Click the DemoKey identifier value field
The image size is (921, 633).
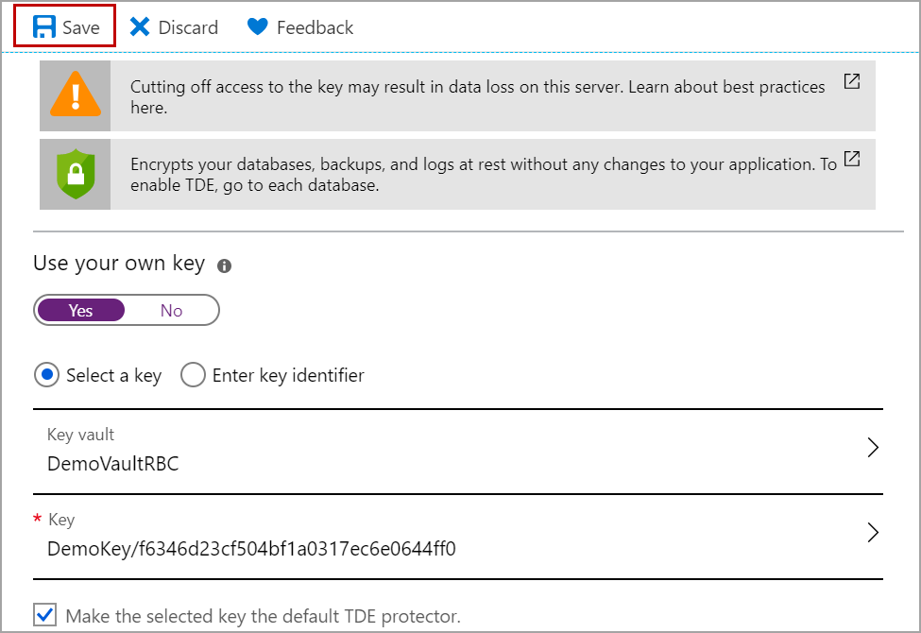click(251, 549)
